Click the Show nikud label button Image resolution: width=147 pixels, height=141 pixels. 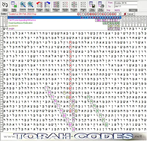tap(5, 10)
